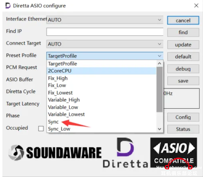Click the status text box showing 0Hz
Image resolution: width=203 pixels, height=177 pixels.
click(x=181, y=98)
